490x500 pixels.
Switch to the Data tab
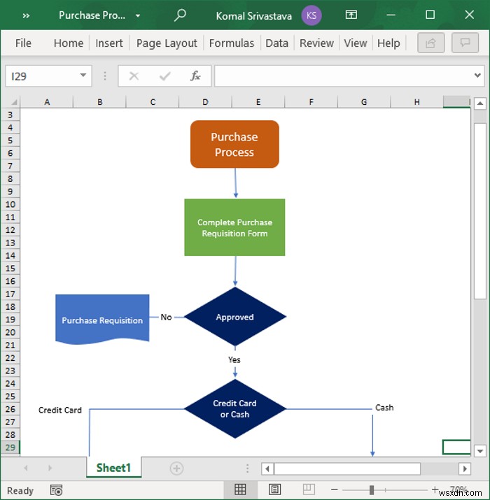[x=276, y=43]
